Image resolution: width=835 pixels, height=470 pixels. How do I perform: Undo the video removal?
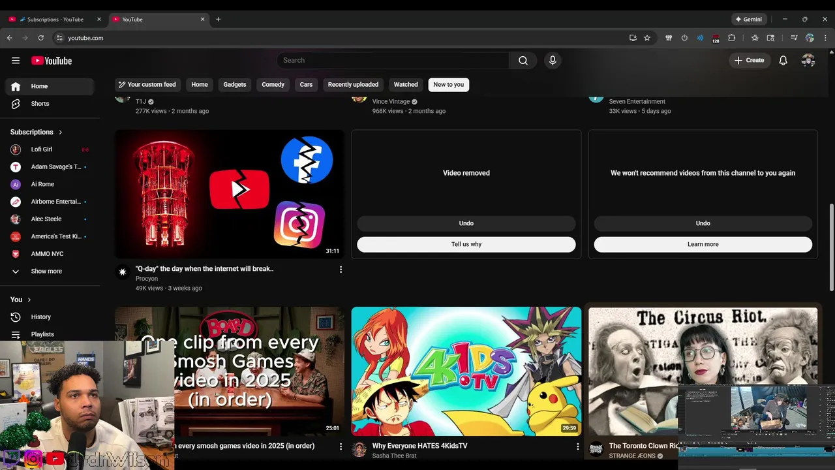[x=466, y=223]
